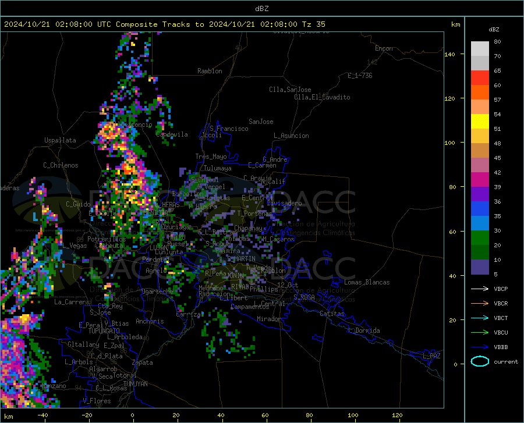Click the green VBCU arrow icon
Screen dimensions: 524x423
[x=480, y=332]
